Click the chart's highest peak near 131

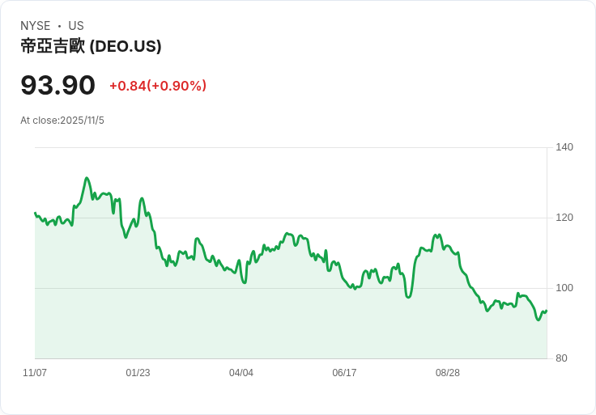click(87, 178)
